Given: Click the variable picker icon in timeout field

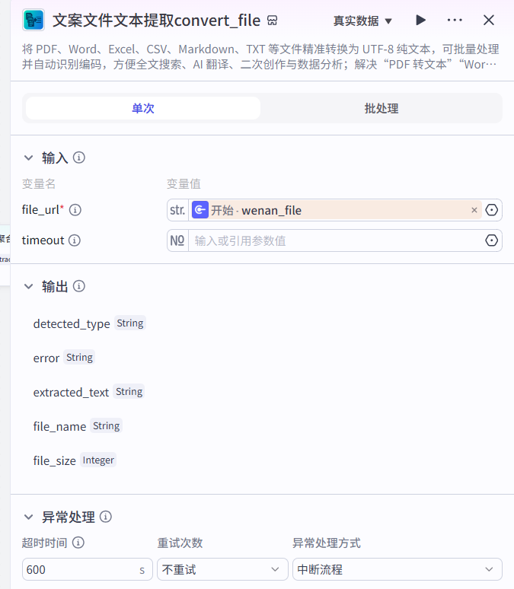Looking at the screenshot, I should pyautogui.click(x=492, y=240).
